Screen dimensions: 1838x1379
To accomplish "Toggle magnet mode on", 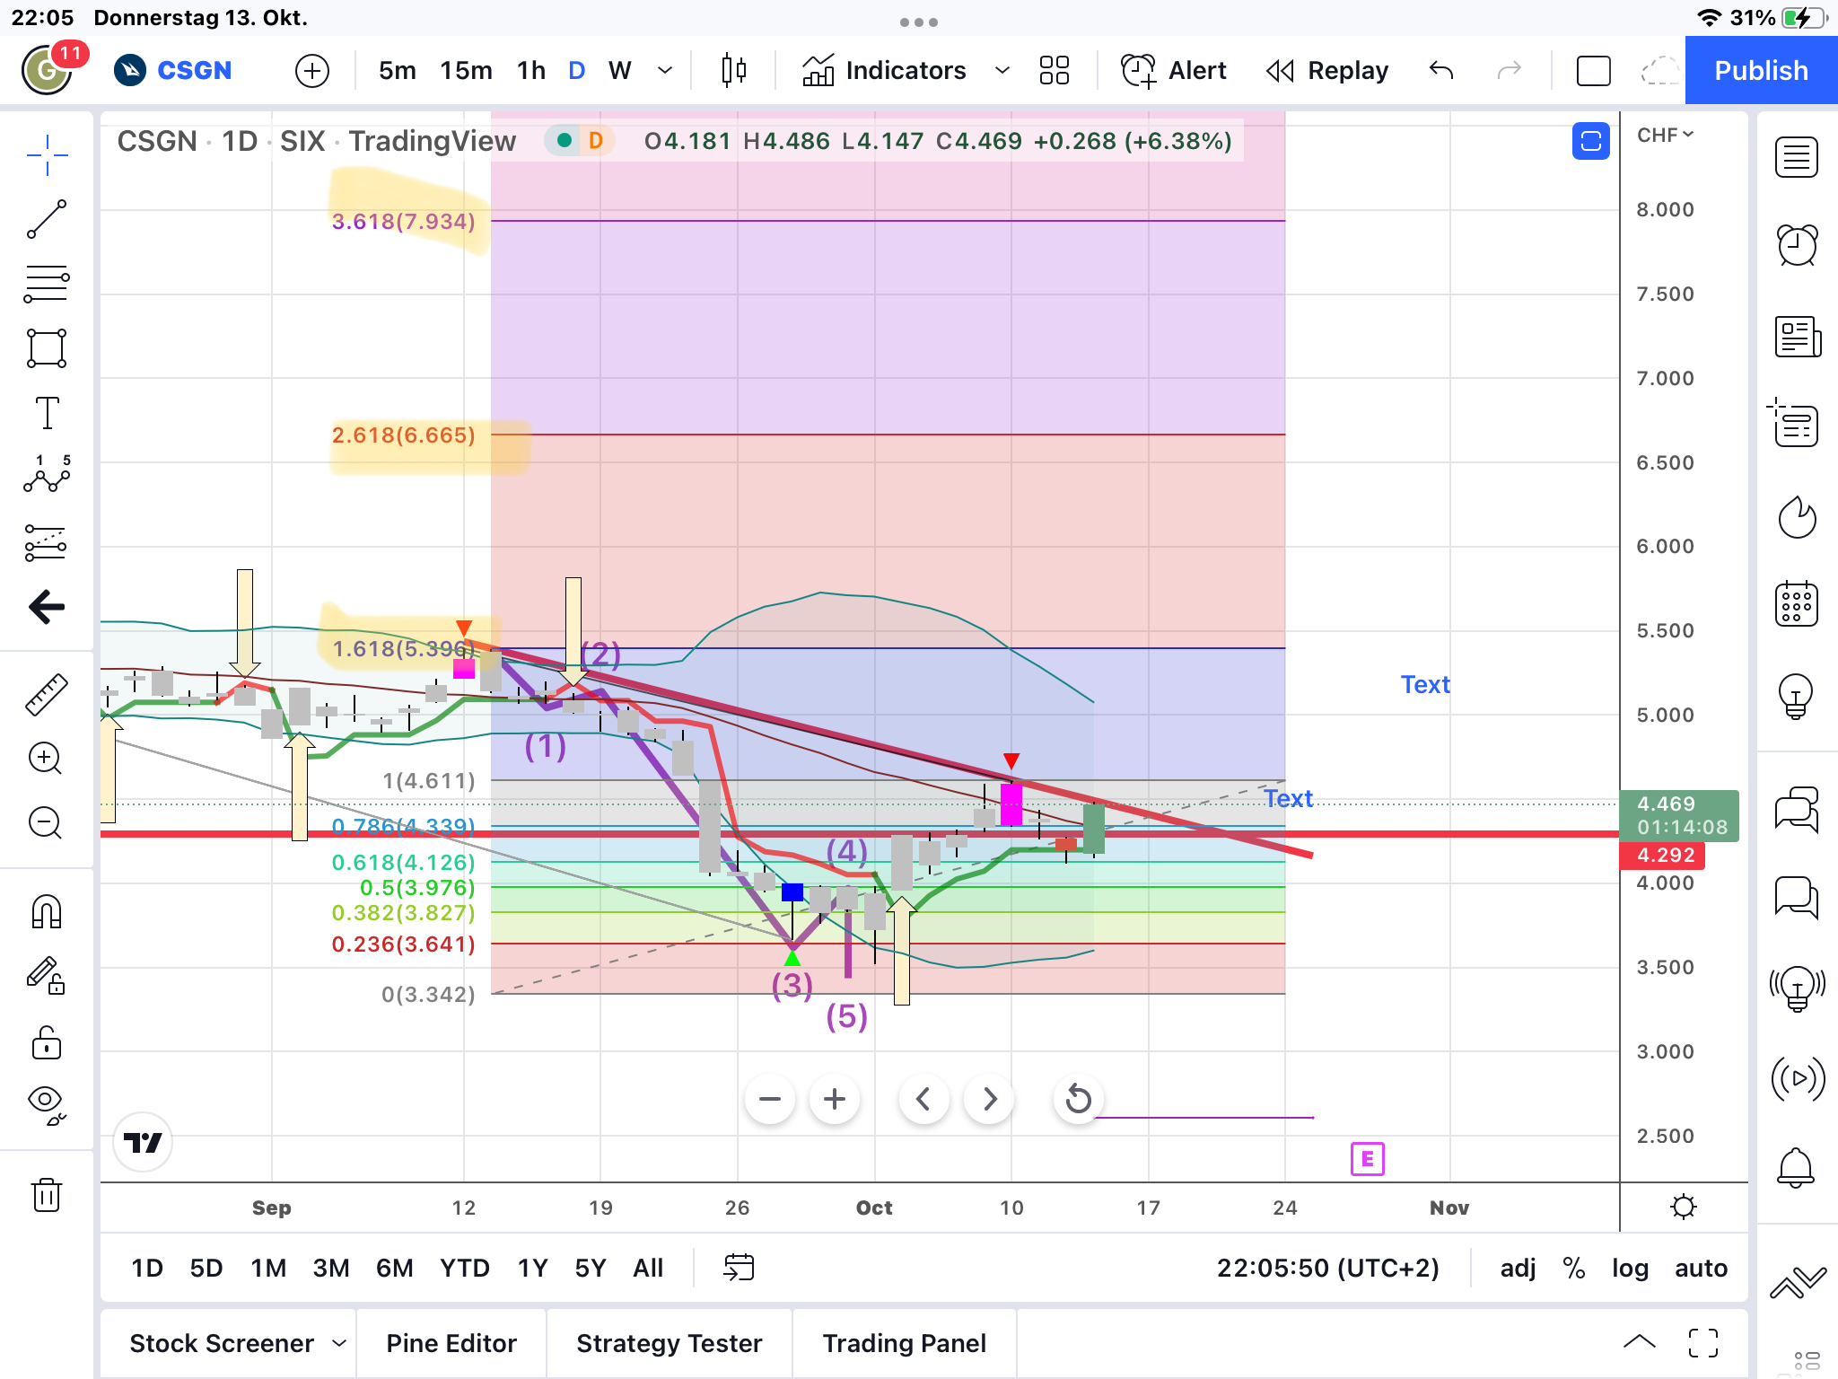I will (x=47, y=911).
